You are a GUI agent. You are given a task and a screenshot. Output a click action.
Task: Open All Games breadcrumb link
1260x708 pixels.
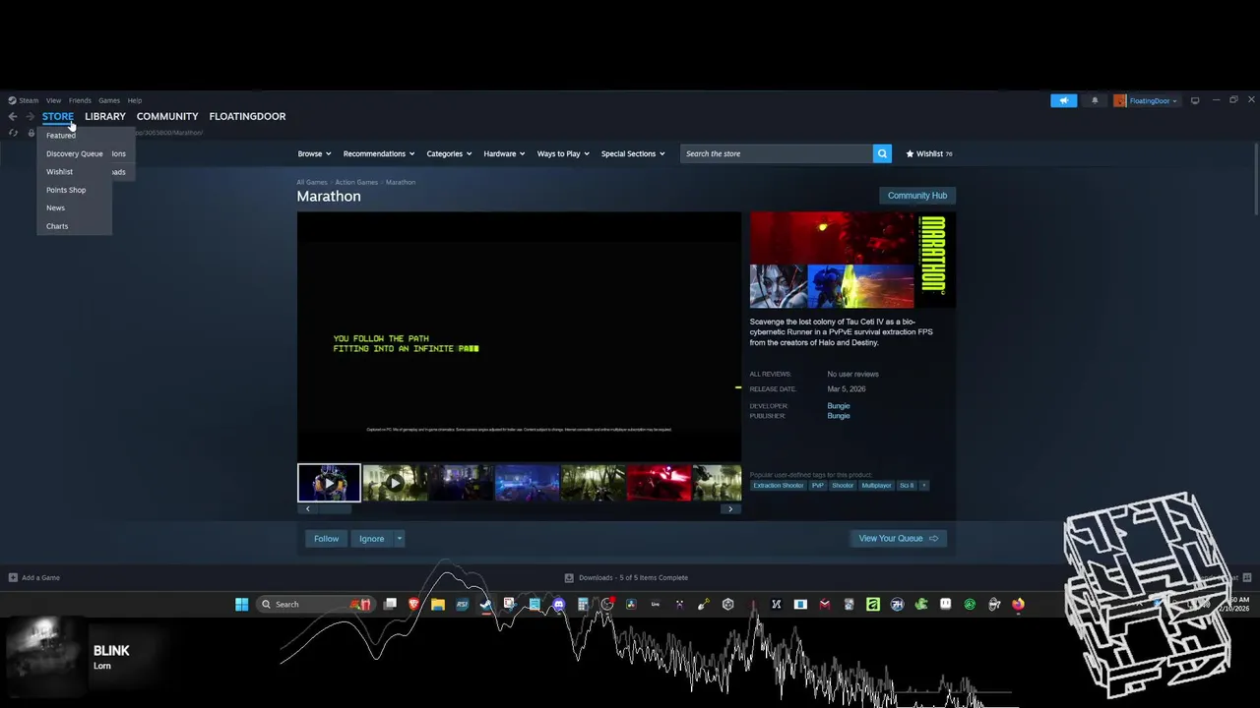(312, 182)
